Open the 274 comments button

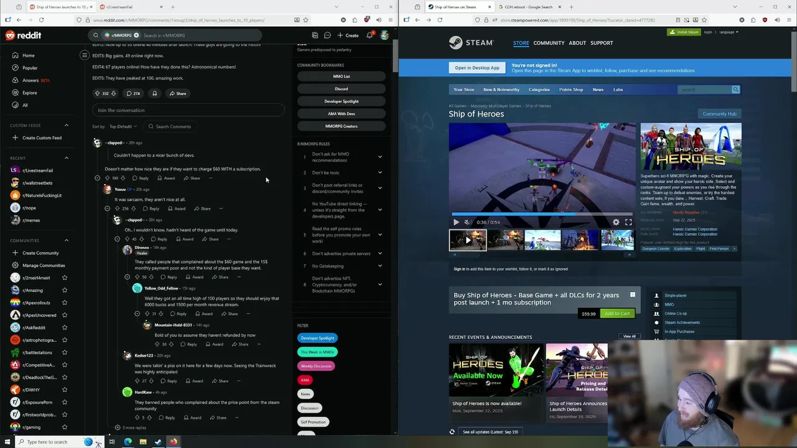point(133,93)
